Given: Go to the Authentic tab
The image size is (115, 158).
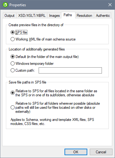Looking at the screenshot, I should (103, 16).
